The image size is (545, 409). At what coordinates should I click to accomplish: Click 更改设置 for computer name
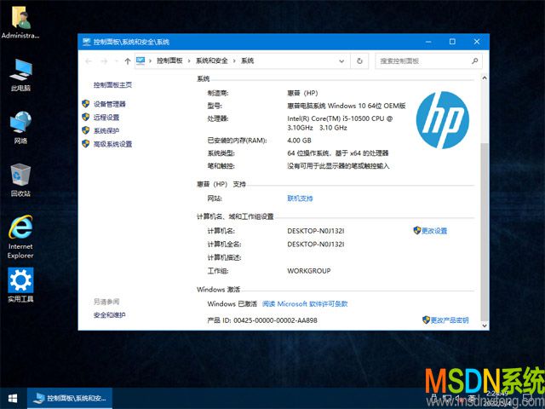(434, 231)
